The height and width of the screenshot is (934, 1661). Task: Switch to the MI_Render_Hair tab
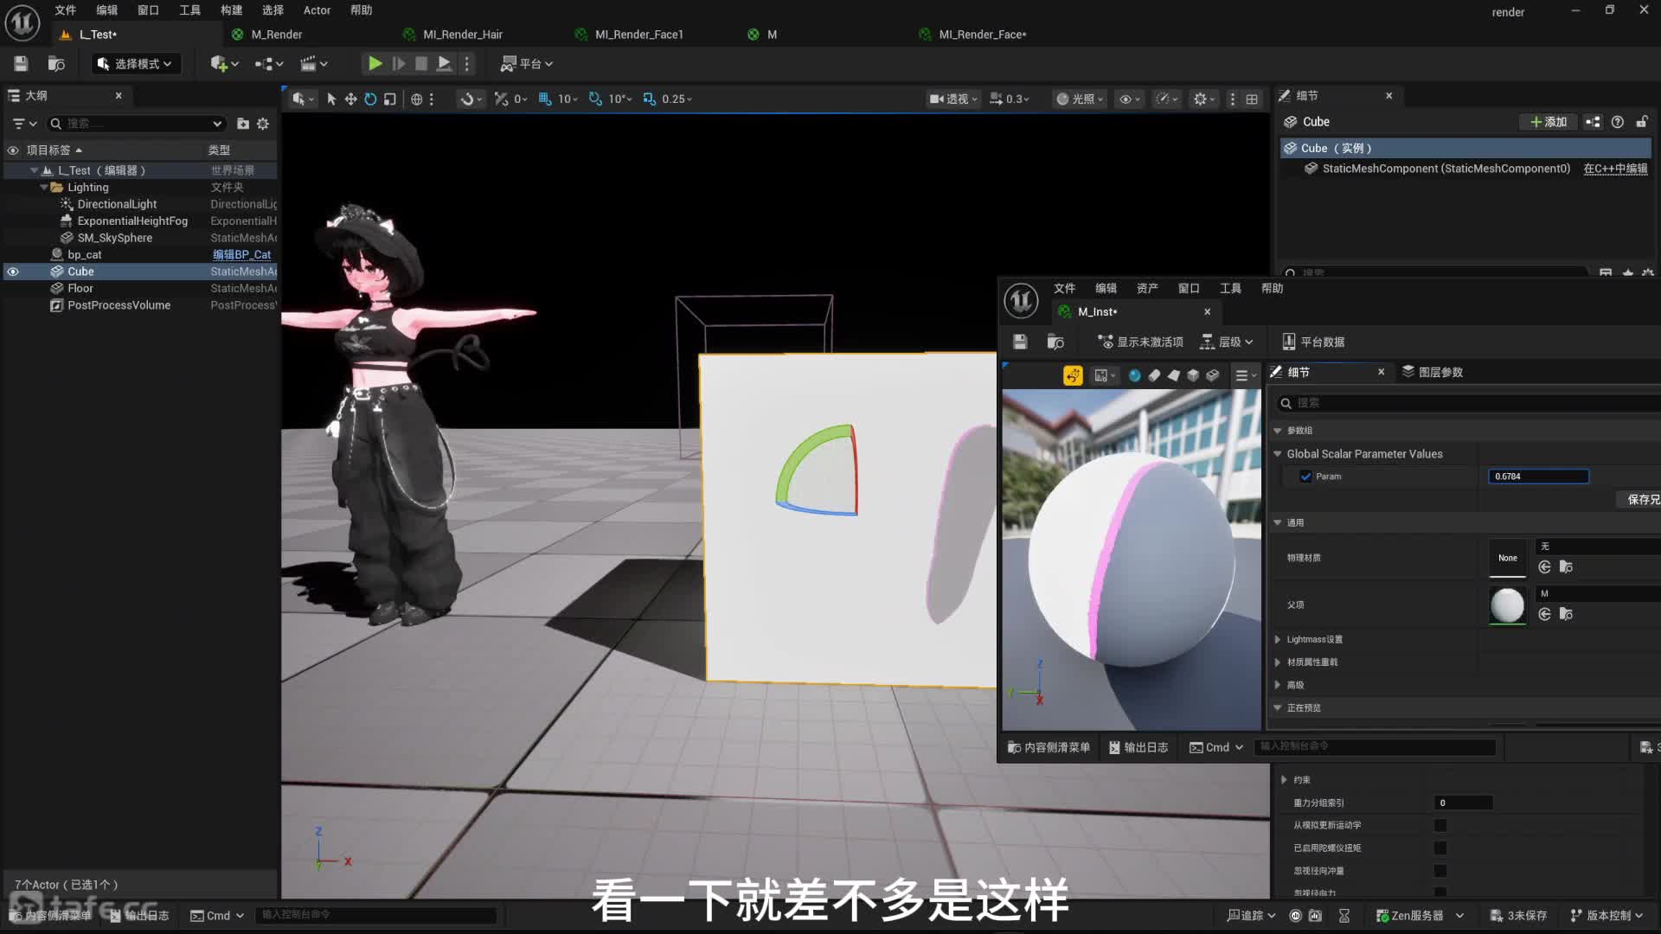(x=462, y=35)
